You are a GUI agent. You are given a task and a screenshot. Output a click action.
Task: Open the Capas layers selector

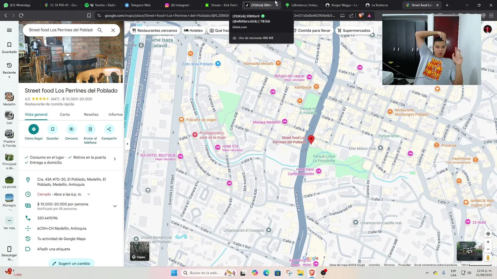click(x=139, y=251)
